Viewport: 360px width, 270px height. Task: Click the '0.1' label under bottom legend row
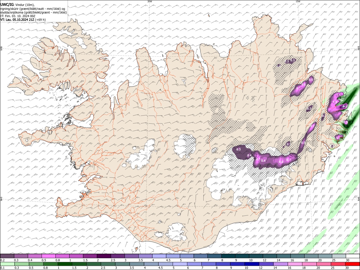click(x=2, y=268)
